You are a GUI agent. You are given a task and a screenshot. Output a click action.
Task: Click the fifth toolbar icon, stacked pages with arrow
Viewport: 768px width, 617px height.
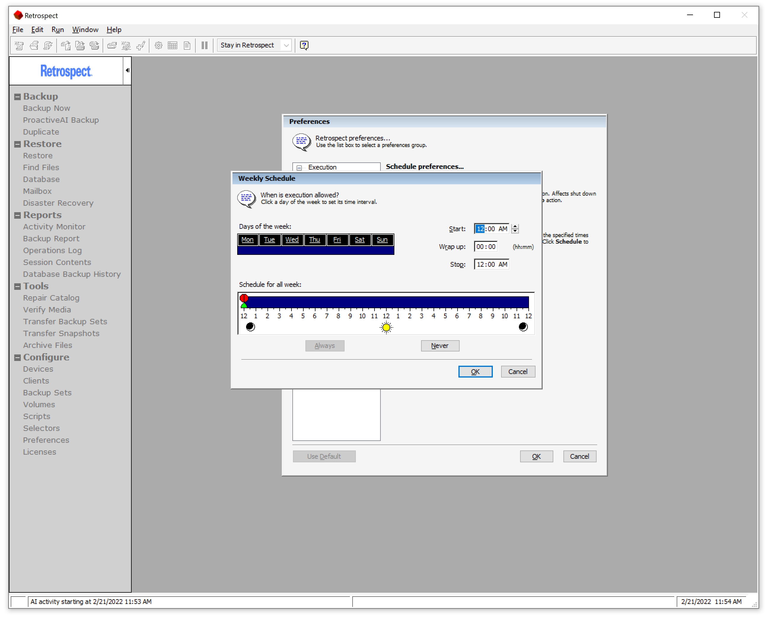click(80, 45)
